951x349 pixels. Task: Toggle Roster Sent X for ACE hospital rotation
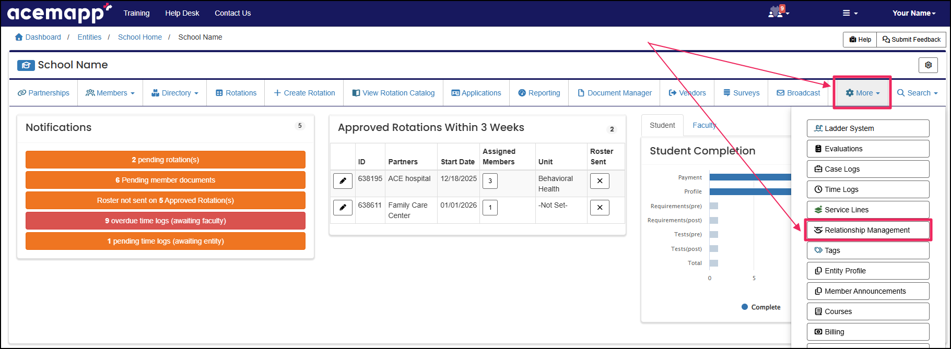pyautogui.click(x=600, y=181)
